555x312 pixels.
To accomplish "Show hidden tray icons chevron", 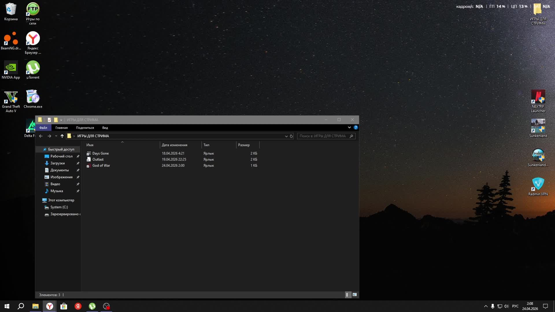I will pos(486,306).
